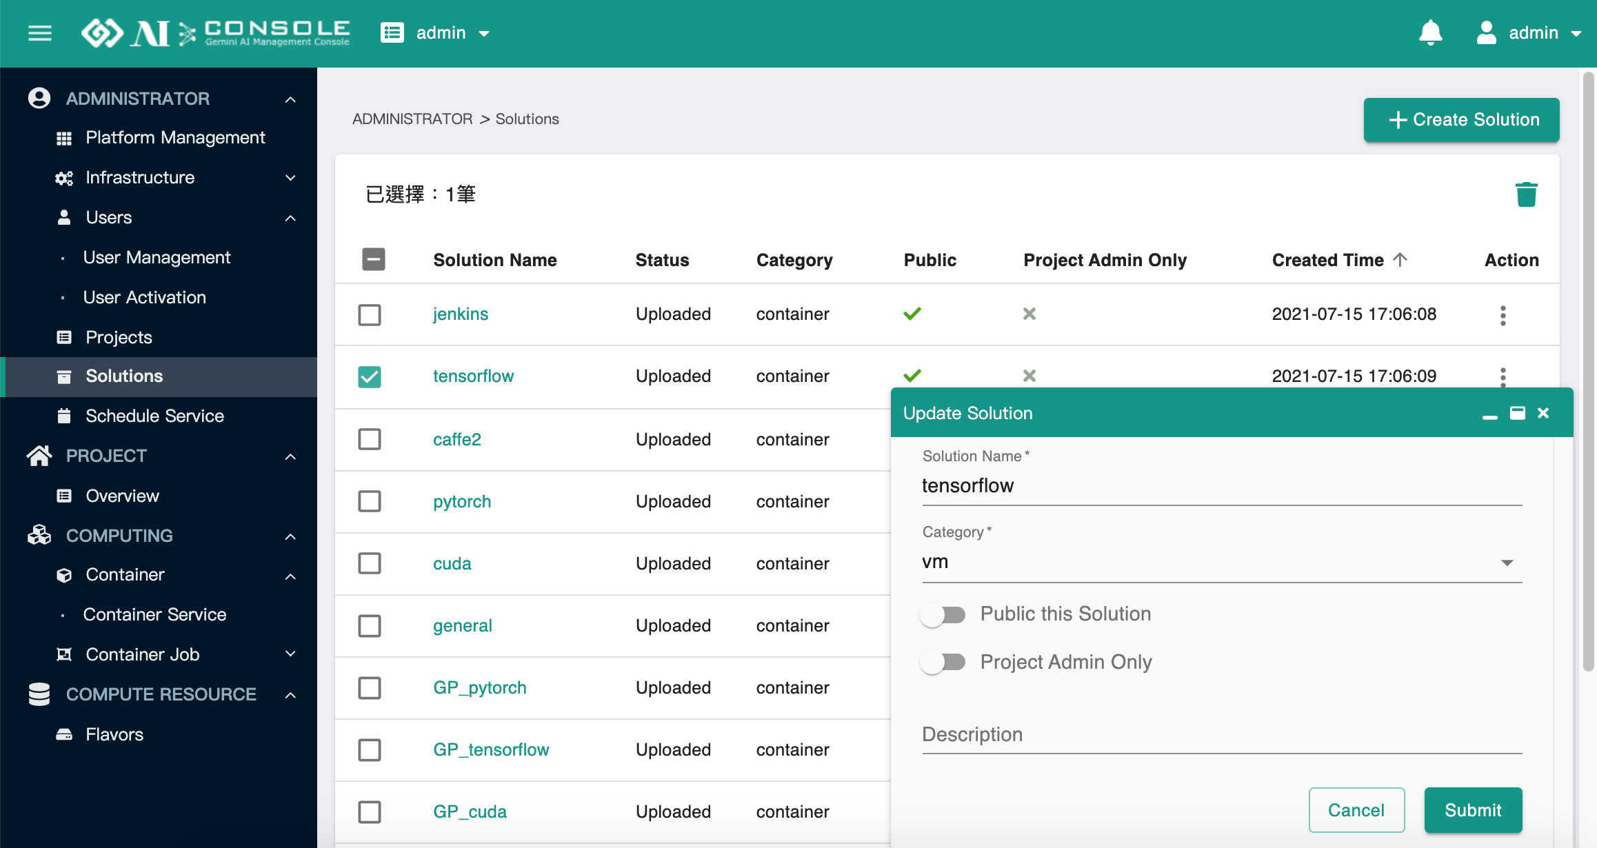Image resolution: width=1597 pixels, height=848 pixels.
Task: Check the GP_pytorch row checkbox
Action: 370,688
